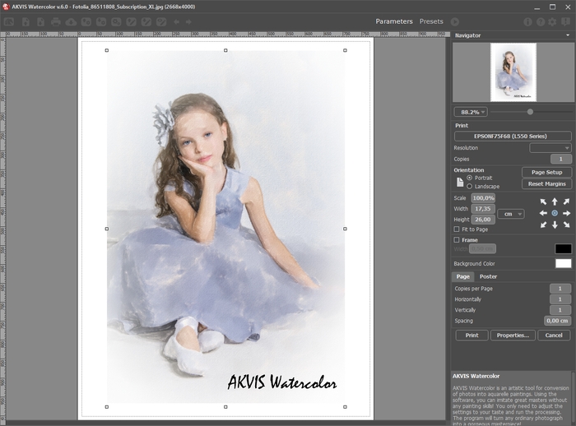Click the export presets icon
The height and width of the screenshot is (426, 576).
click(101, 22)
